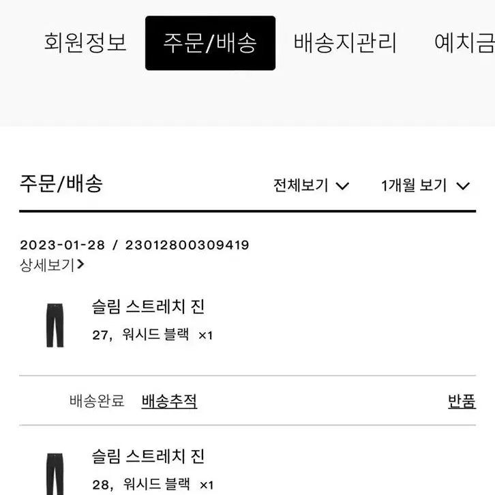Click the 반품 return link
This screenshot has height=495, width=495.
[x=462, y=401]
